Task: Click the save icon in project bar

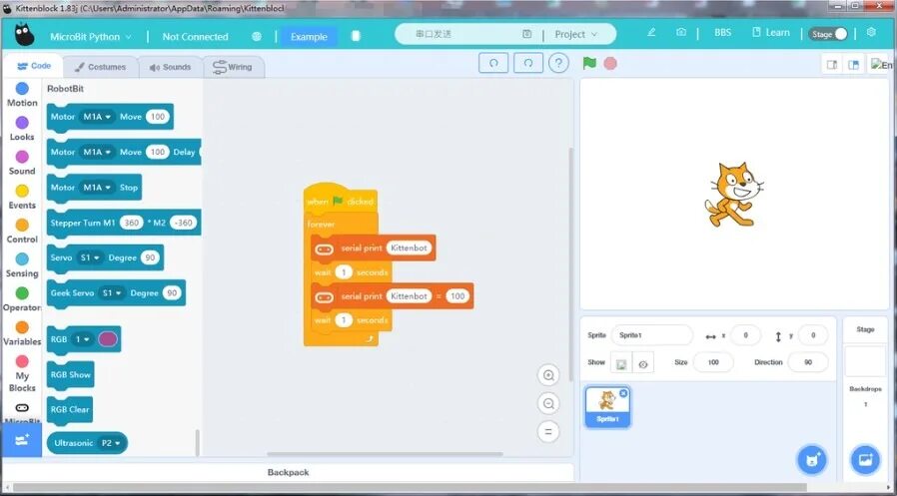Action: 526,34
